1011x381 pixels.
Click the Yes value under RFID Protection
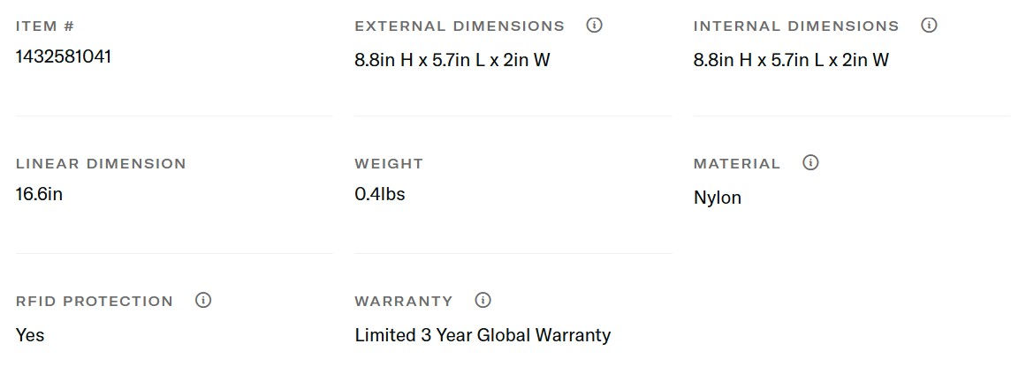(30, 335)
